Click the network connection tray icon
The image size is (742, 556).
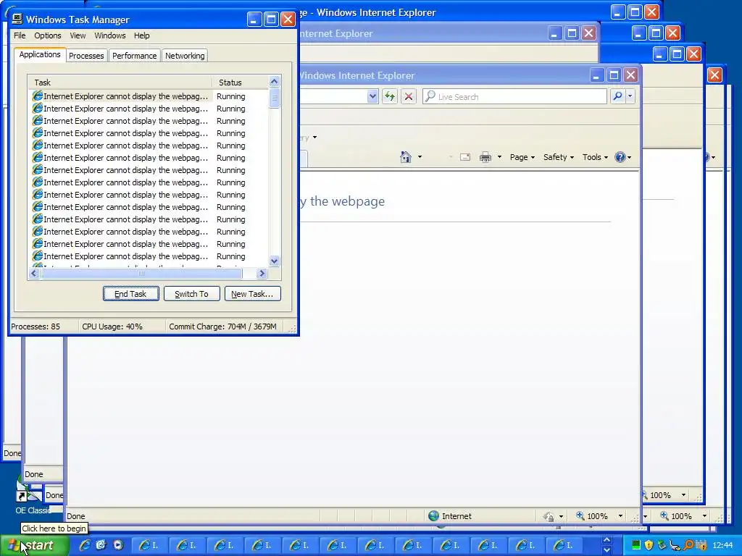pyautogui.click(x=675, y=546)
